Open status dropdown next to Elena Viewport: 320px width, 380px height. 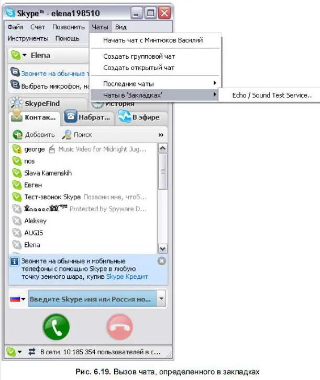(x=24, y=55)
